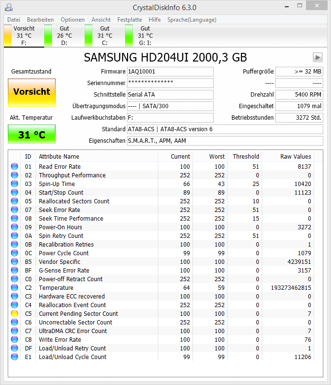Viewport: 331px width, 385px height.
Task: Open the Datei menu
Action: pyautogui.click(x=14, y=20)
